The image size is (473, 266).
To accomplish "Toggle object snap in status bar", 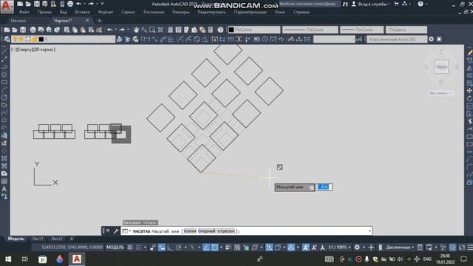I will coord(214,248).
